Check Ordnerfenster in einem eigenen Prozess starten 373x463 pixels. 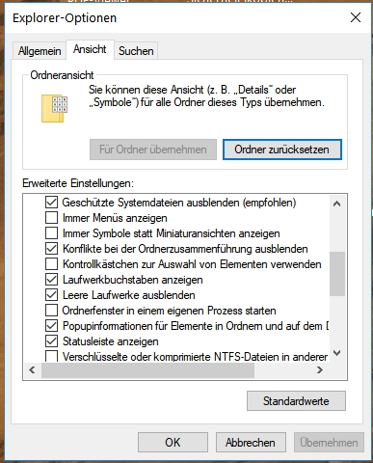tap(51, 311)
